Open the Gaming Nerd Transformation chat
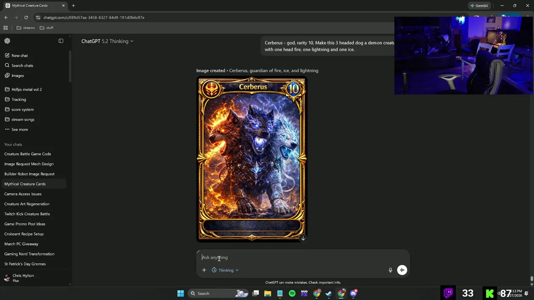Image resolution: width=534 pixels, height=300 pixels. 33,254
